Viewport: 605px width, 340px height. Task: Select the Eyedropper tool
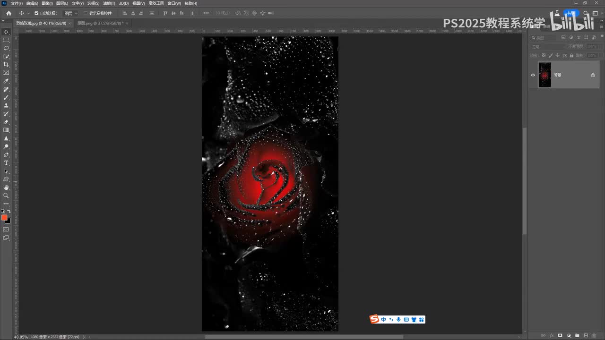click(6, 81)
